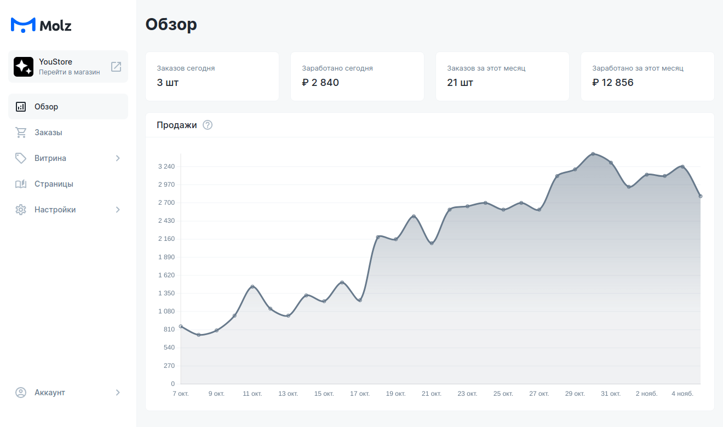Click the 7 окт. axis label
Viewport: 723px width, 427px height.
pyautogui.click(x=181, y=394)
